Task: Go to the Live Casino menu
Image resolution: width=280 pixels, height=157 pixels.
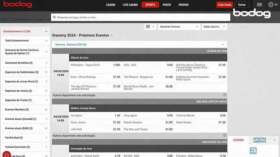Action: (130, 5)
